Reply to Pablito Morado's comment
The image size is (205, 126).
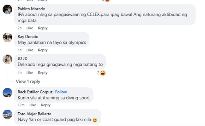coord(43,28)
